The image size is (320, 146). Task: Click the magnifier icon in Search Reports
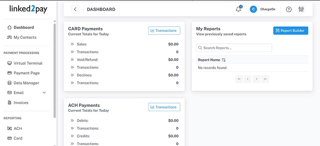(x=200, y=48)
